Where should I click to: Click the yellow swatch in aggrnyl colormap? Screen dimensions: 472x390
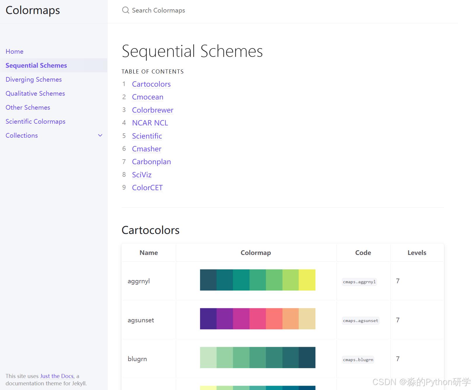pyautogui.click(x=307, y=280)
